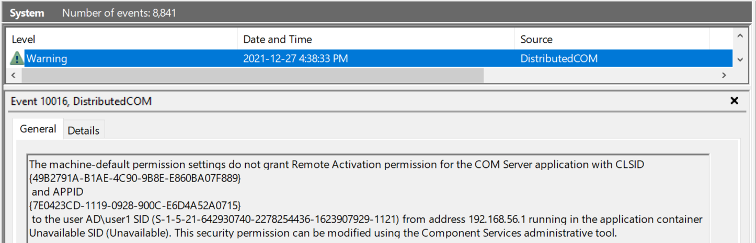Select the Warning event row
This screenshot has width=756, height=243.
click(x=369, y=58)
